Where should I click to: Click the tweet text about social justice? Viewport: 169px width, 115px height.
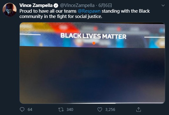85,14
